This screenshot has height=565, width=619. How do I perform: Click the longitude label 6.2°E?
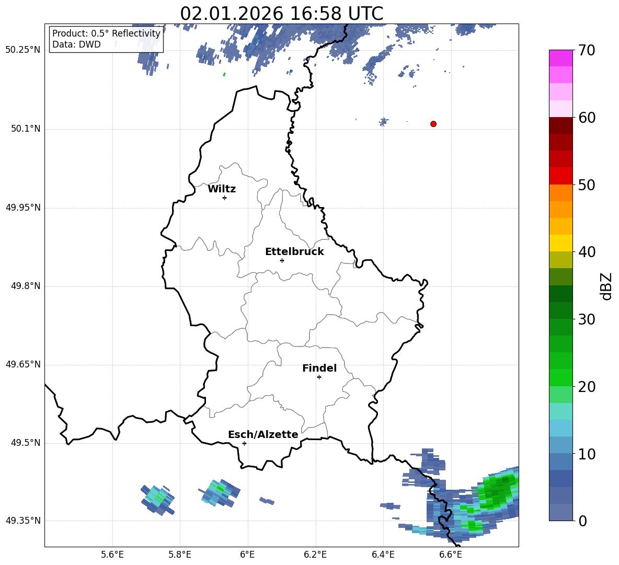click(x=315, y=555)
